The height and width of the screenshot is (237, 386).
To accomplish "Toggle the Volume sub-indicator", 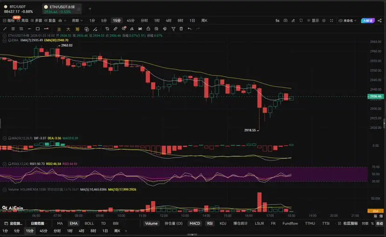I will 151,223.
